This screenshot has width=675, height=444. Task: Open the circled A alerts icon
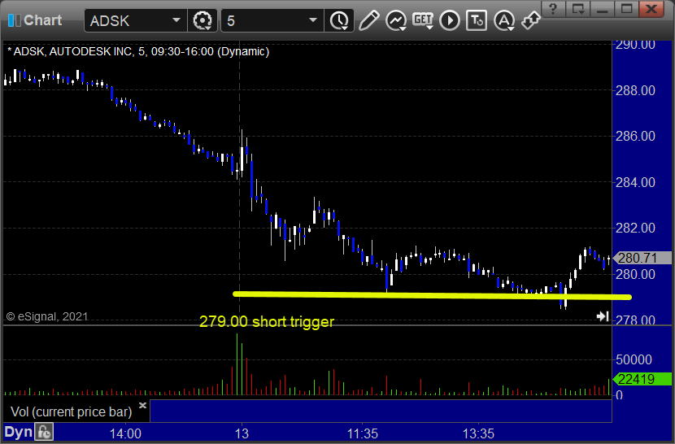pos(503,20)
